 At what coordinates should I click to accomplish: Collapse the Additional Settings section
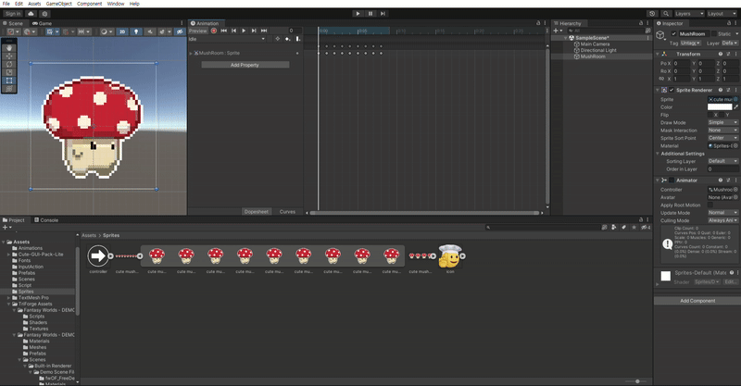[658, 154]
